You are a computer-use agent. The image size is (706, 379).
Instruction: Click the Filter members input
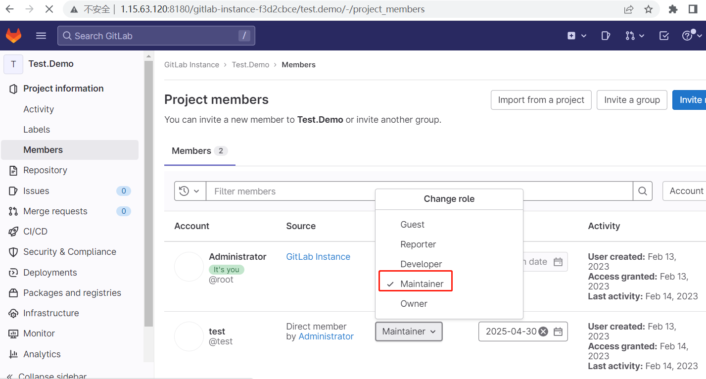(420, 191)
